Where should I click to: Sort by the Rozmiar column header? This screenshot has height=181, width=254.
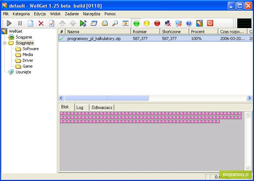(145, 32)
